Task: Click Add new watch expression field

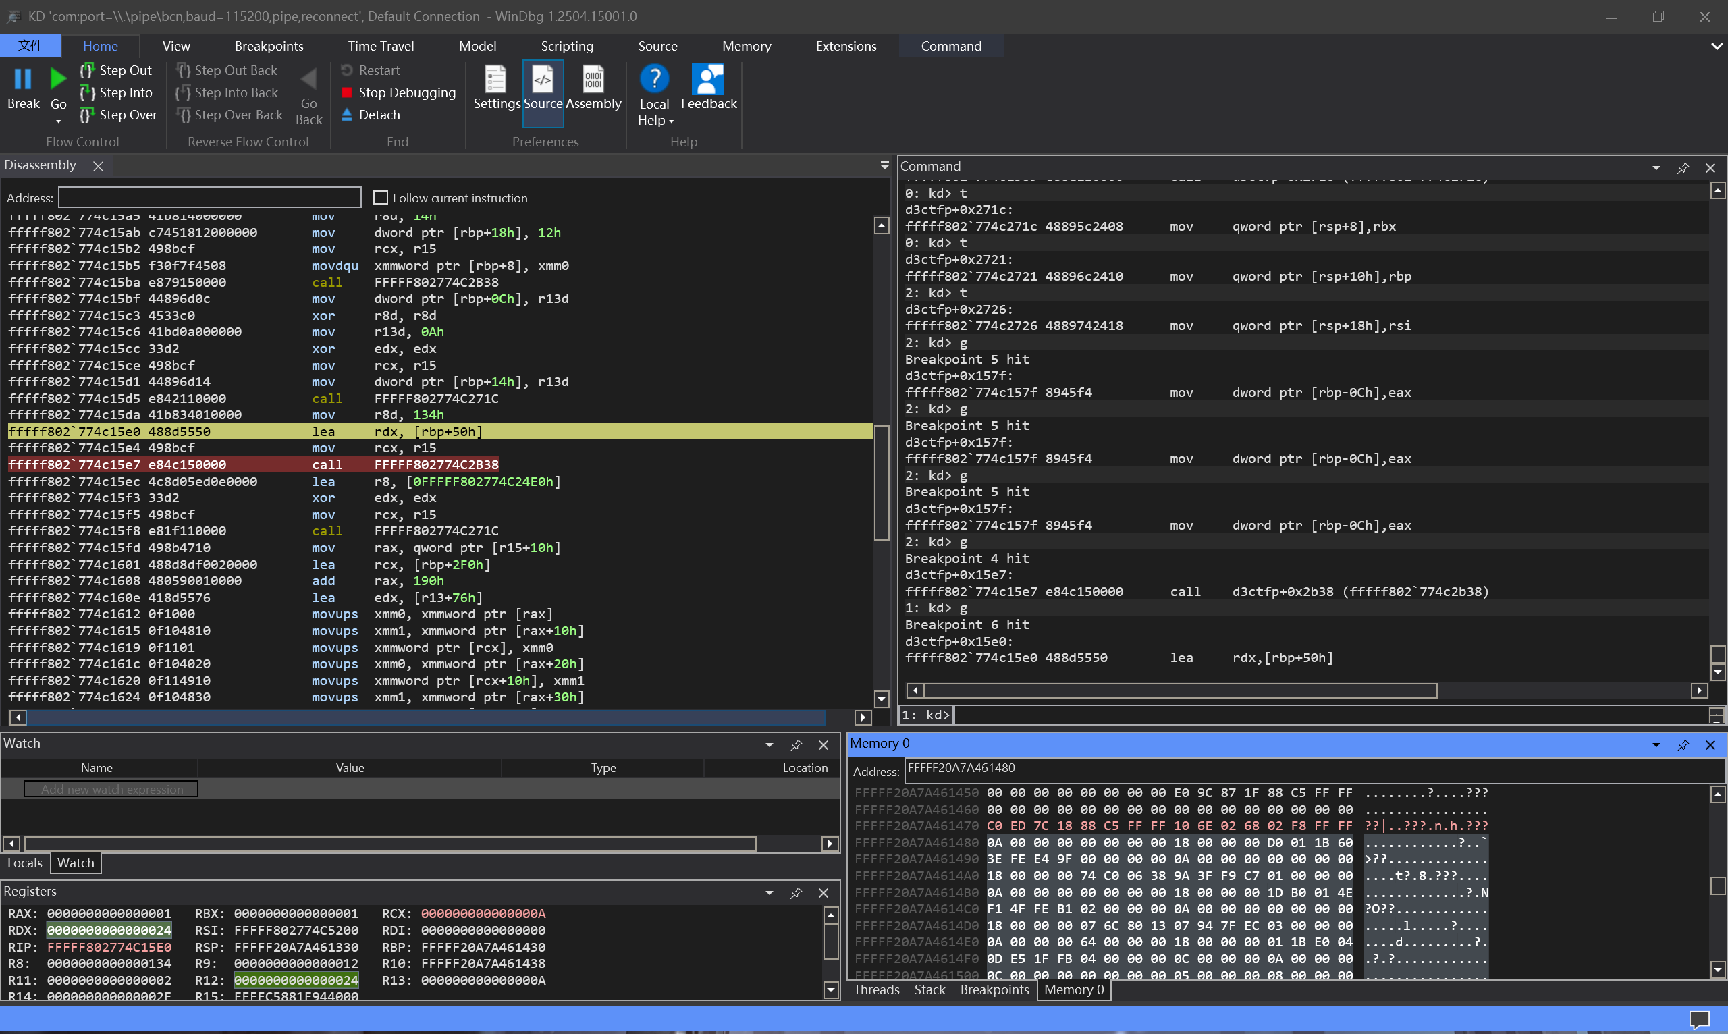Action: coord(111,790)
